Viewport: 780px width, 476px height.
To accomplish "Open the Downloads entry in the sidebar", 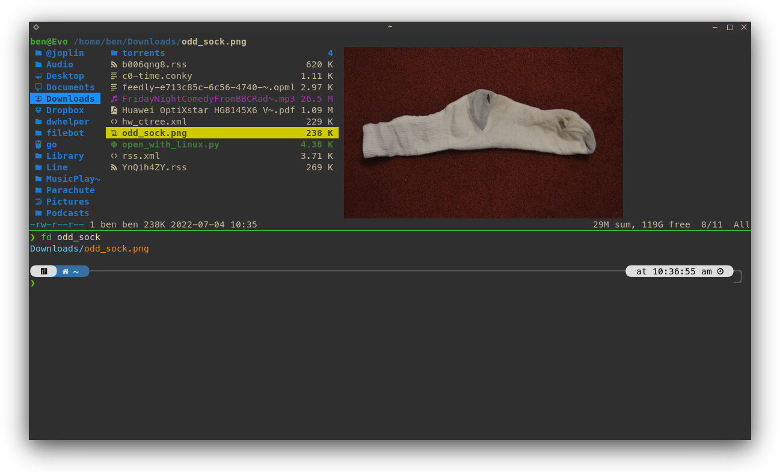I will 67,98.
